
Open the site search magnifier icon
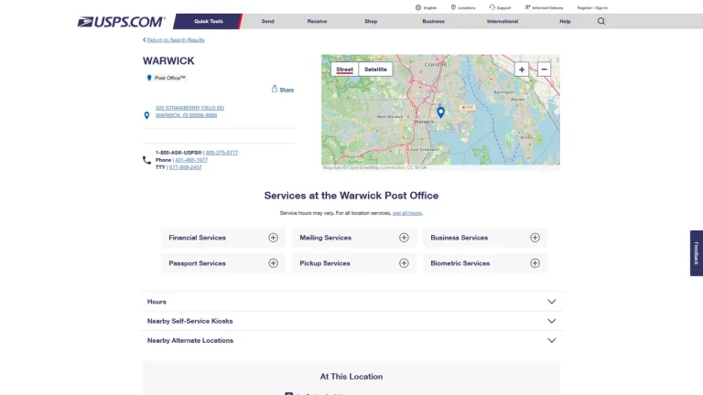(x=601, y=21)
